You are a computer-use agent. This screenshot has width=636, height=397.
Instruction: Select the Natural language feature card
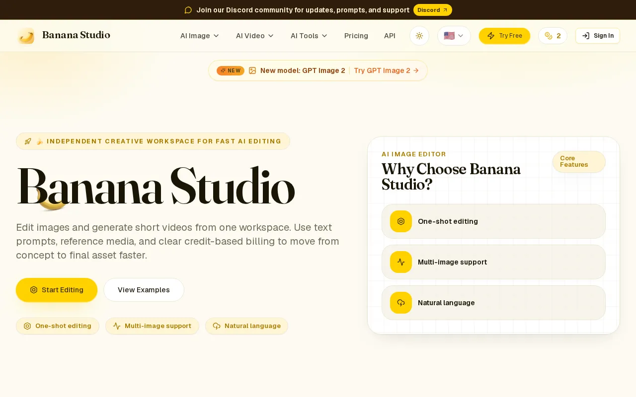tap(493, 303)
